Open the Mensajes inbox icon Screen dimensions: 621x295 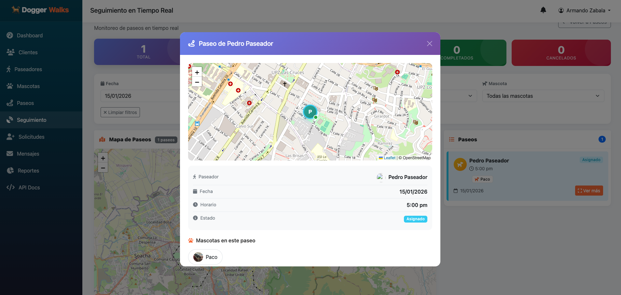10,154
